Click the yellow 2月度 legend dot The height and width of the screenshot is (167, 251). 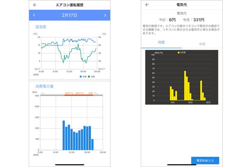[x=178, y=53]
